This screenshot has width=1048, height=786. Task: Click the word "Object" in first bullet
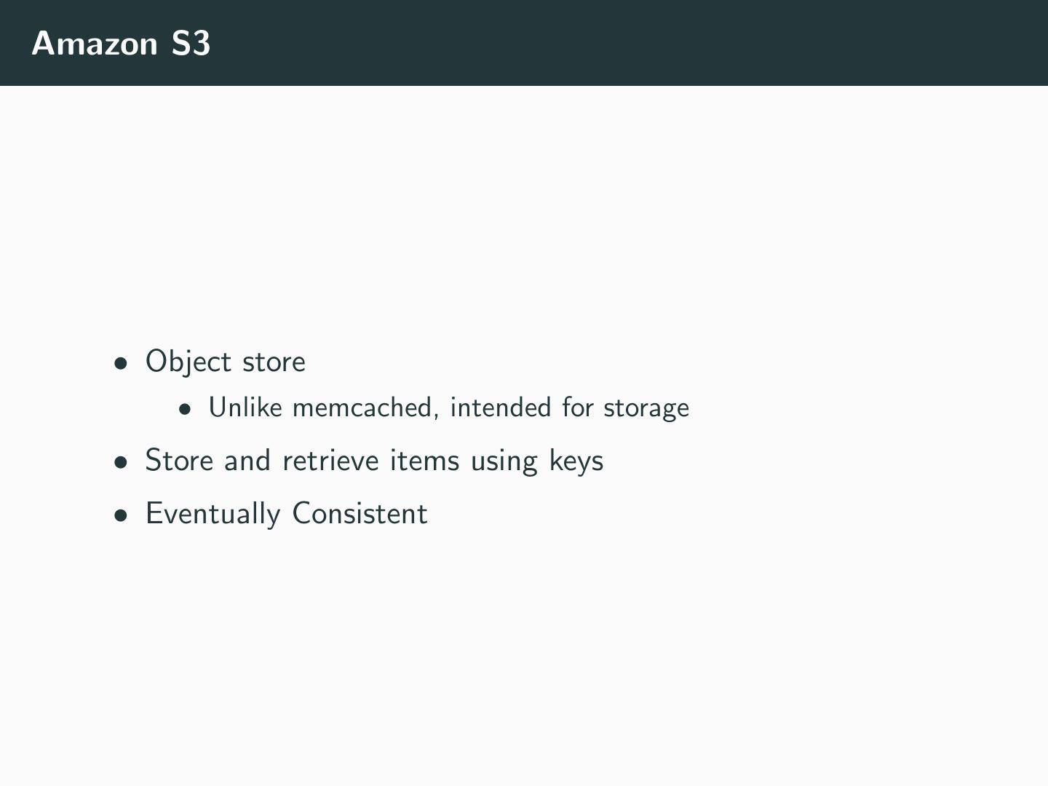[x=188, y=362]
